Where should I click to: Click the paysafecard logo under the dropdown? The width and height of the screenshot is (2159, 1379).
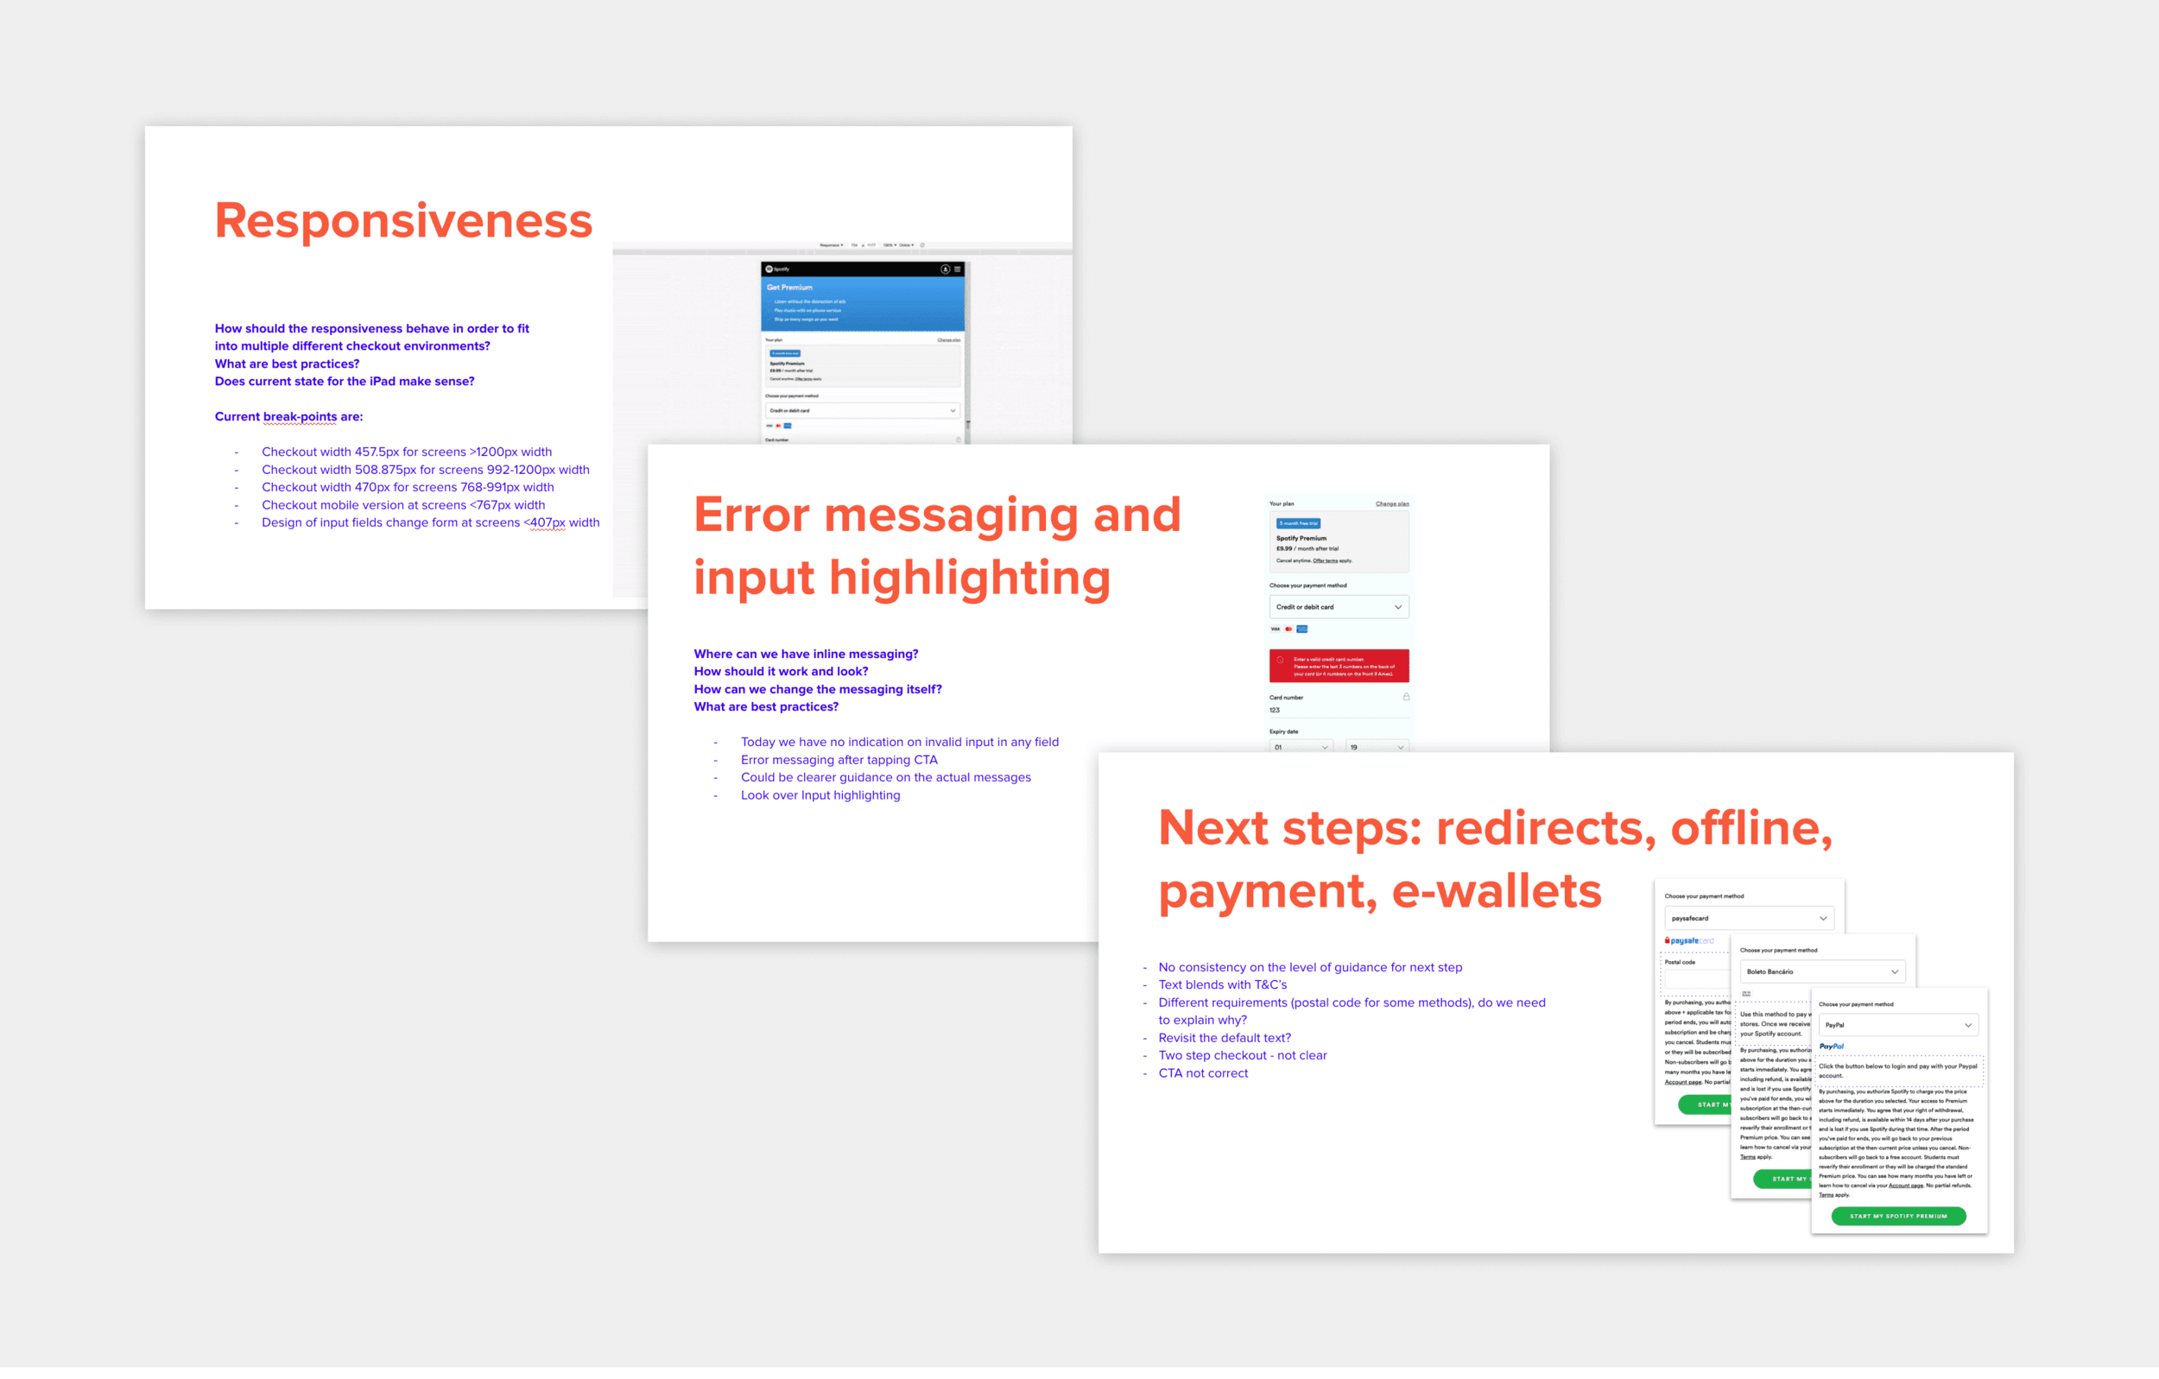tap(1688, 940)
